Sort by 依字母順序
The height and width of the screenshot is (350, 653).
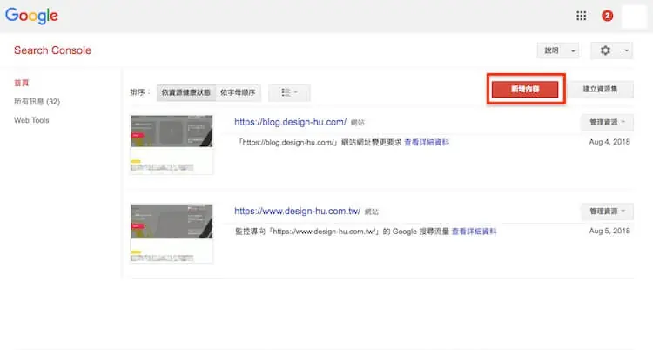click(x=238, y=92)
